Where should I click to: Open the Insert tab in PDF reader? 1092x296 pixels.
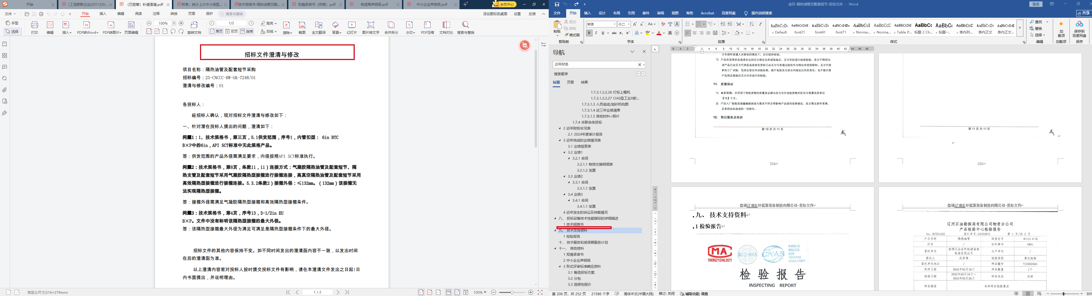click(x=103, y=14)
